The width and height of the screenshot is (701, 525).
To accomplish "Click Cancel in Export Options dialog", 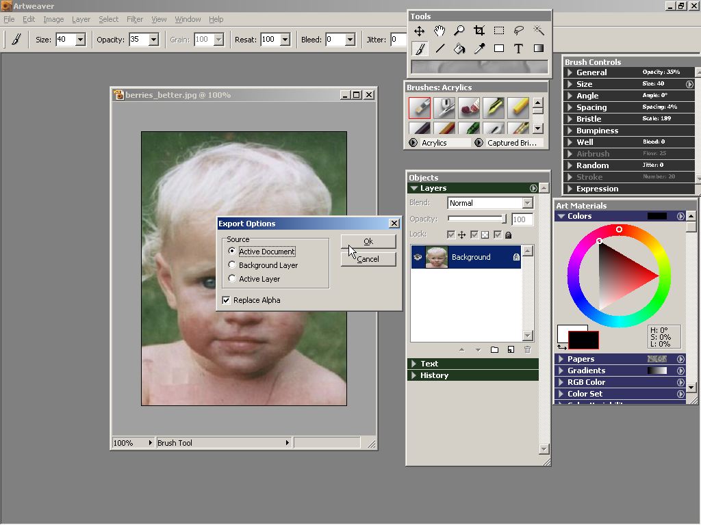I will click(368, 259).
